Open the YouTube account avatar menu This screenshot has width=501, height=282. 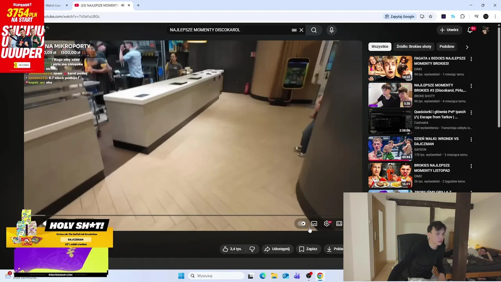(x=486, y=30)
